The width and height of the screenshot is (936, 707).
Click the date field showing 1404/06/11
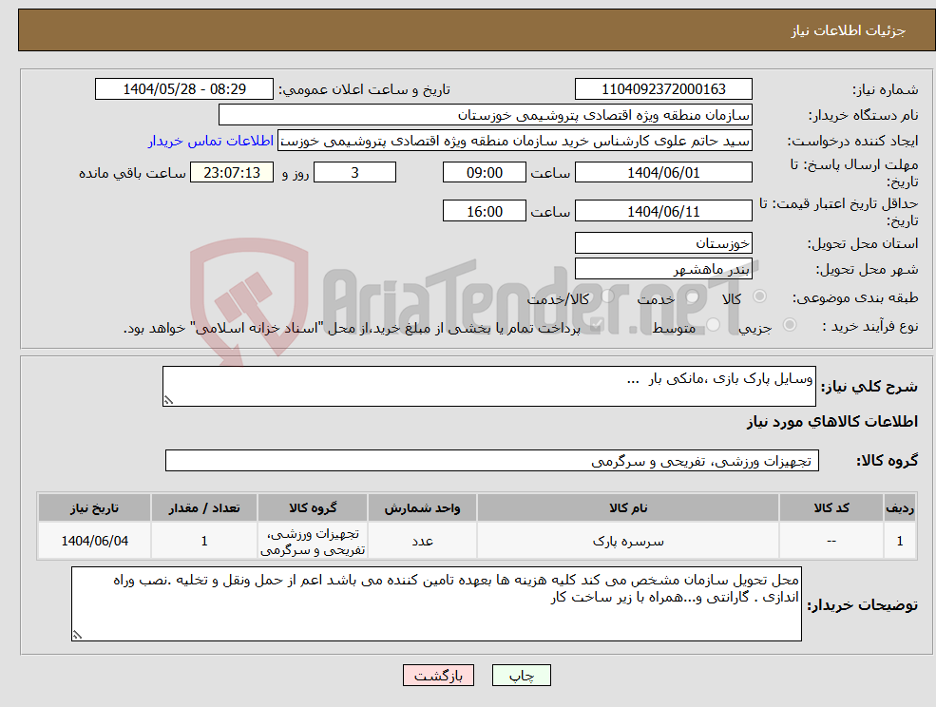662,210
